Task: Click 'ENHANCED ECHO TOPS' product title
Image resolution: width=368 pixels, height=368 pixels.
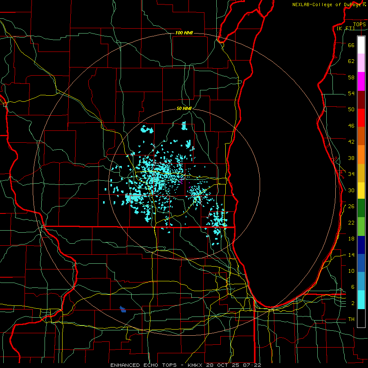Action: (x=144, y=365)
